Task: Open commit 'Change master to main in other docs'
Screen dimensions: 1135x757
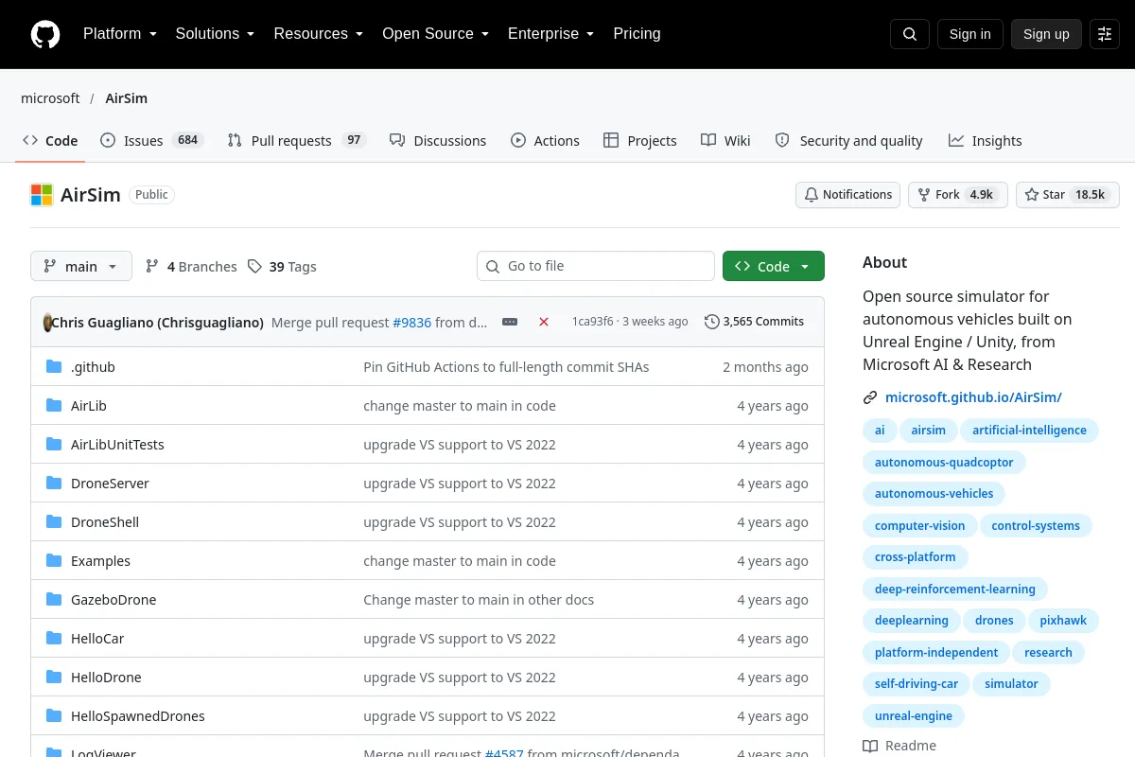Action: [x=479, y=600]
